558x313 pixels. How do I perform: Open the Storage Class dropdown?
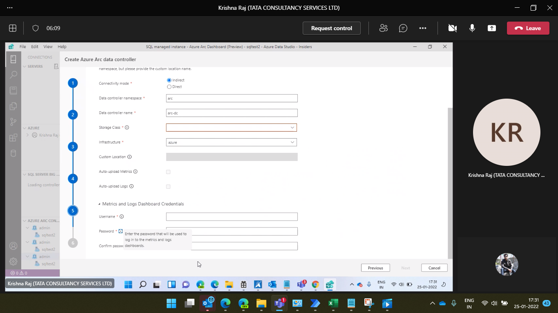[292, 127]
